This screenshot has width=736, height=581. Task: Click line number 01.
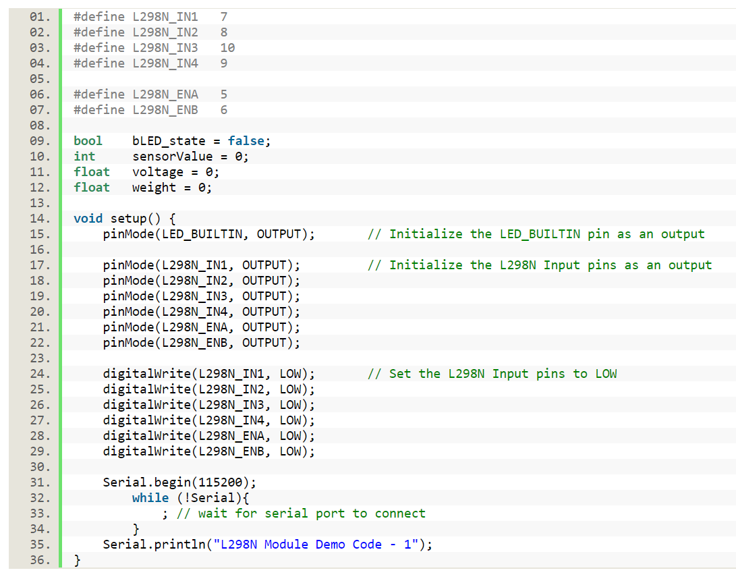[40, 17]
